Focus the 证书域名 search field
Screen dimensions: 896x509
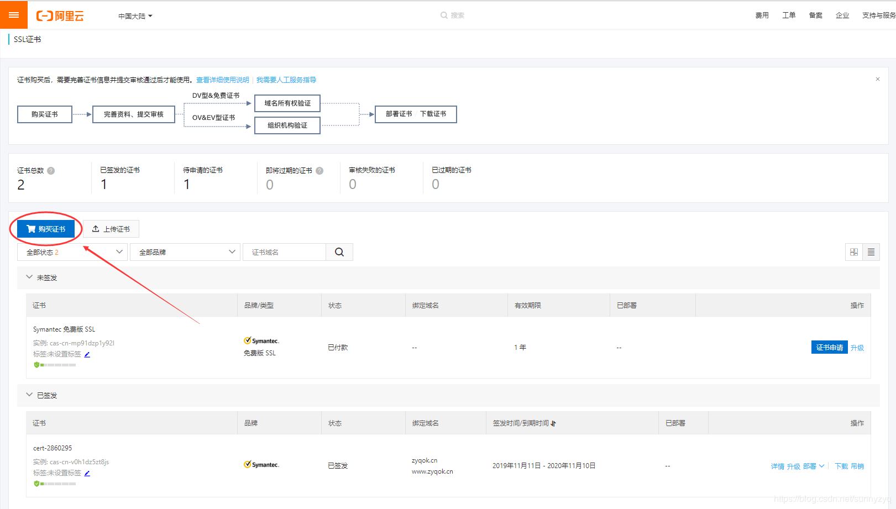(284, 252)
